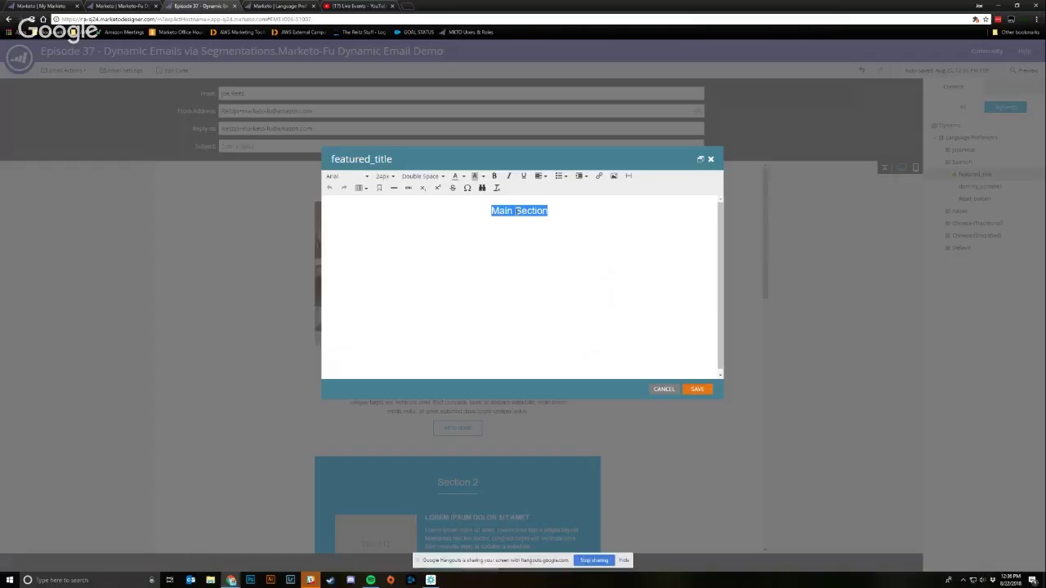Click the Help link in Marketo header
Image resolution: width=1046 pixels, height=588 pixels.
pyautogui.click(x=1024, y=51)
